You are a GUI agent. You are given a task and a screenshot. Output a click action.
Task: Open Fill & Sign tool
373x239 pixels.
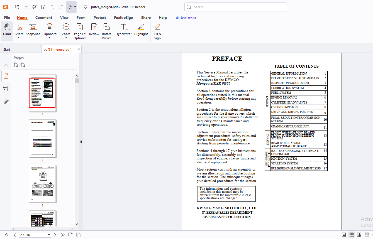pos(157,31)
